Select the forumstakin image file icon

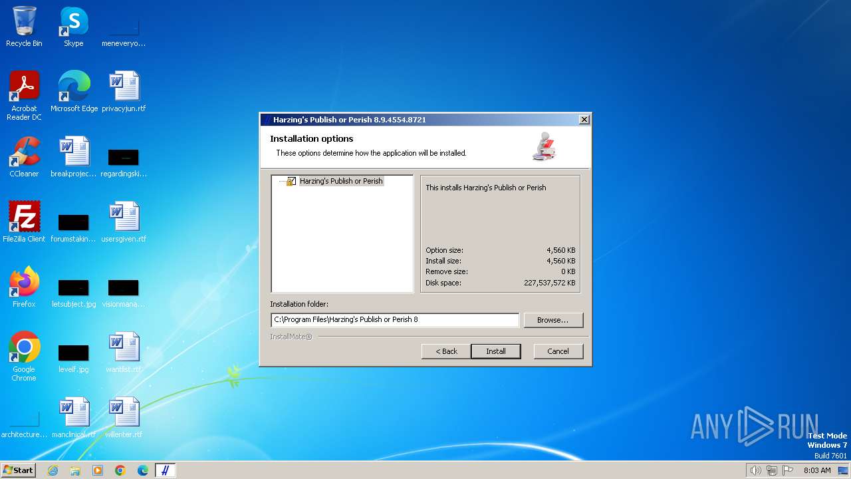[x=74, y=228]
